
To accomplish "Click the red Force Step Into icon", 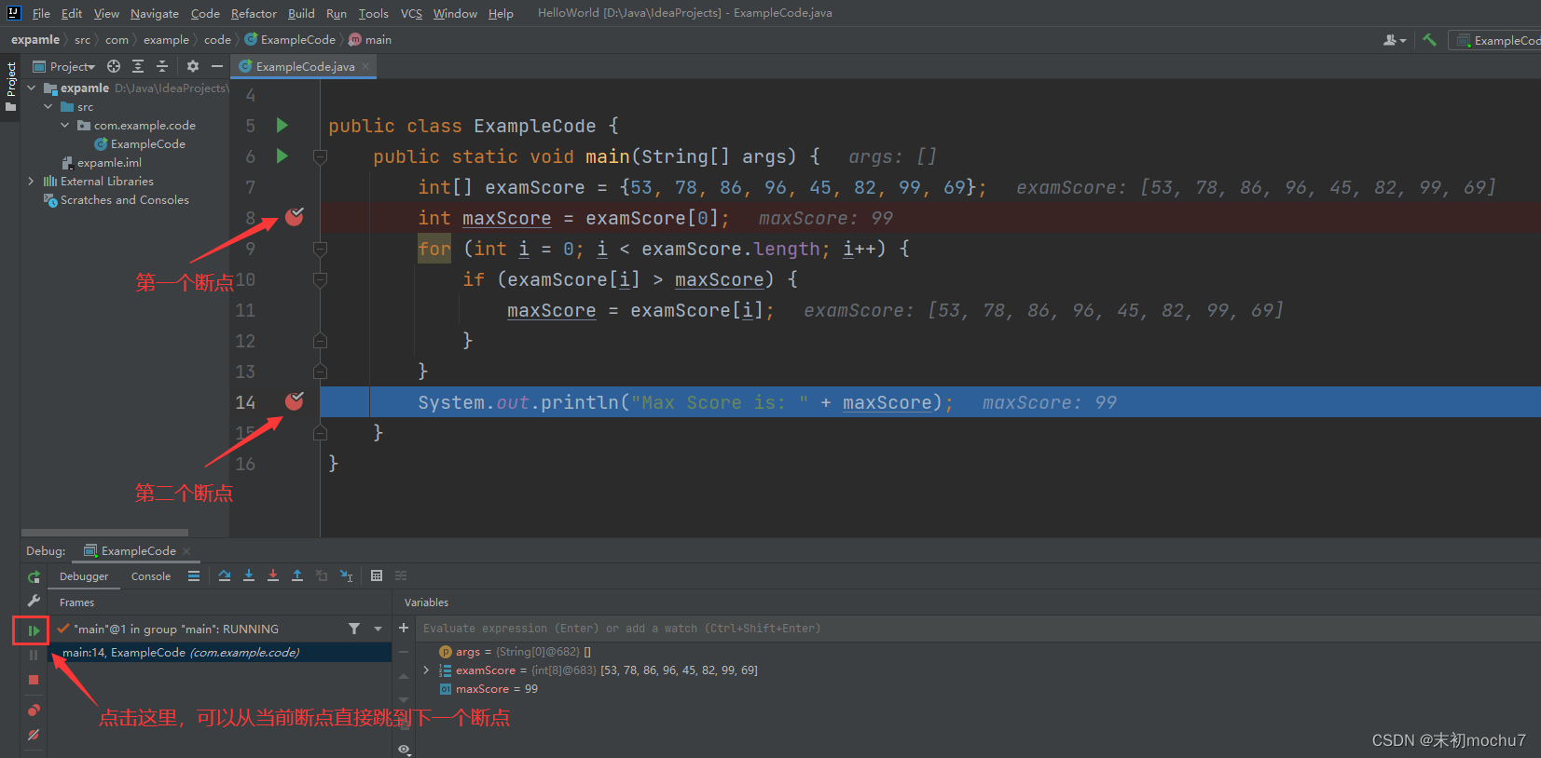I will click(x=273, y=575).
